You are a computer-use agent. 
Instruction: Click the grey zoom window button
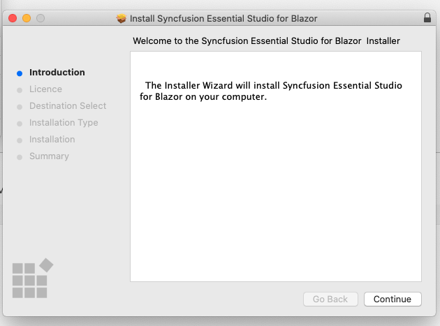coord(41,17)
